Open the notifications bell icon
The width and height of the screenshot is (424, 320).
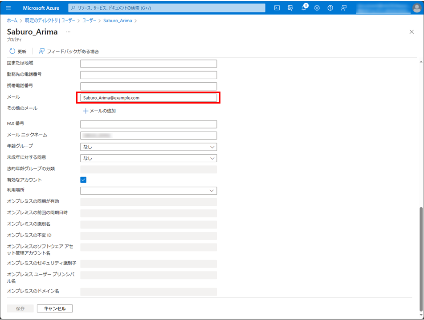click(x=304, y=8)
